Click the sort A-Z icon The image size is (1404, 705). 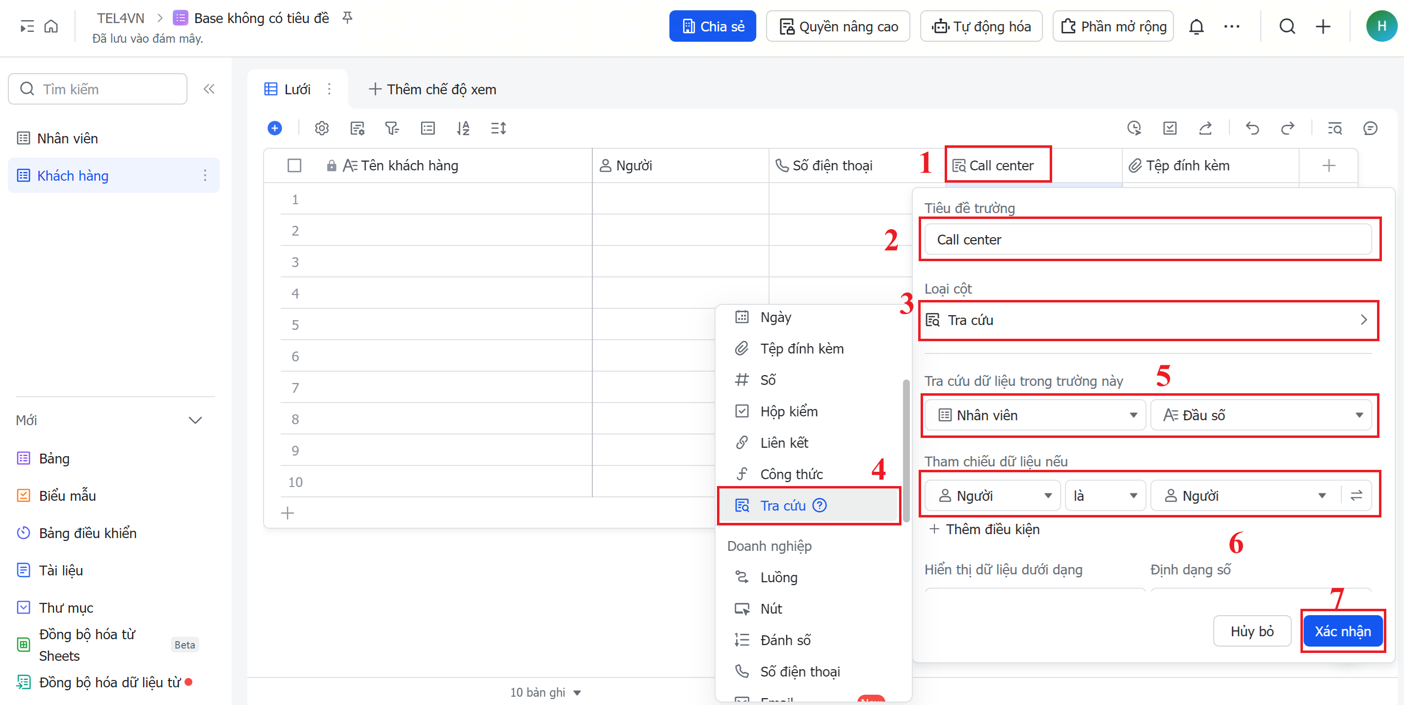coord(463,128)
